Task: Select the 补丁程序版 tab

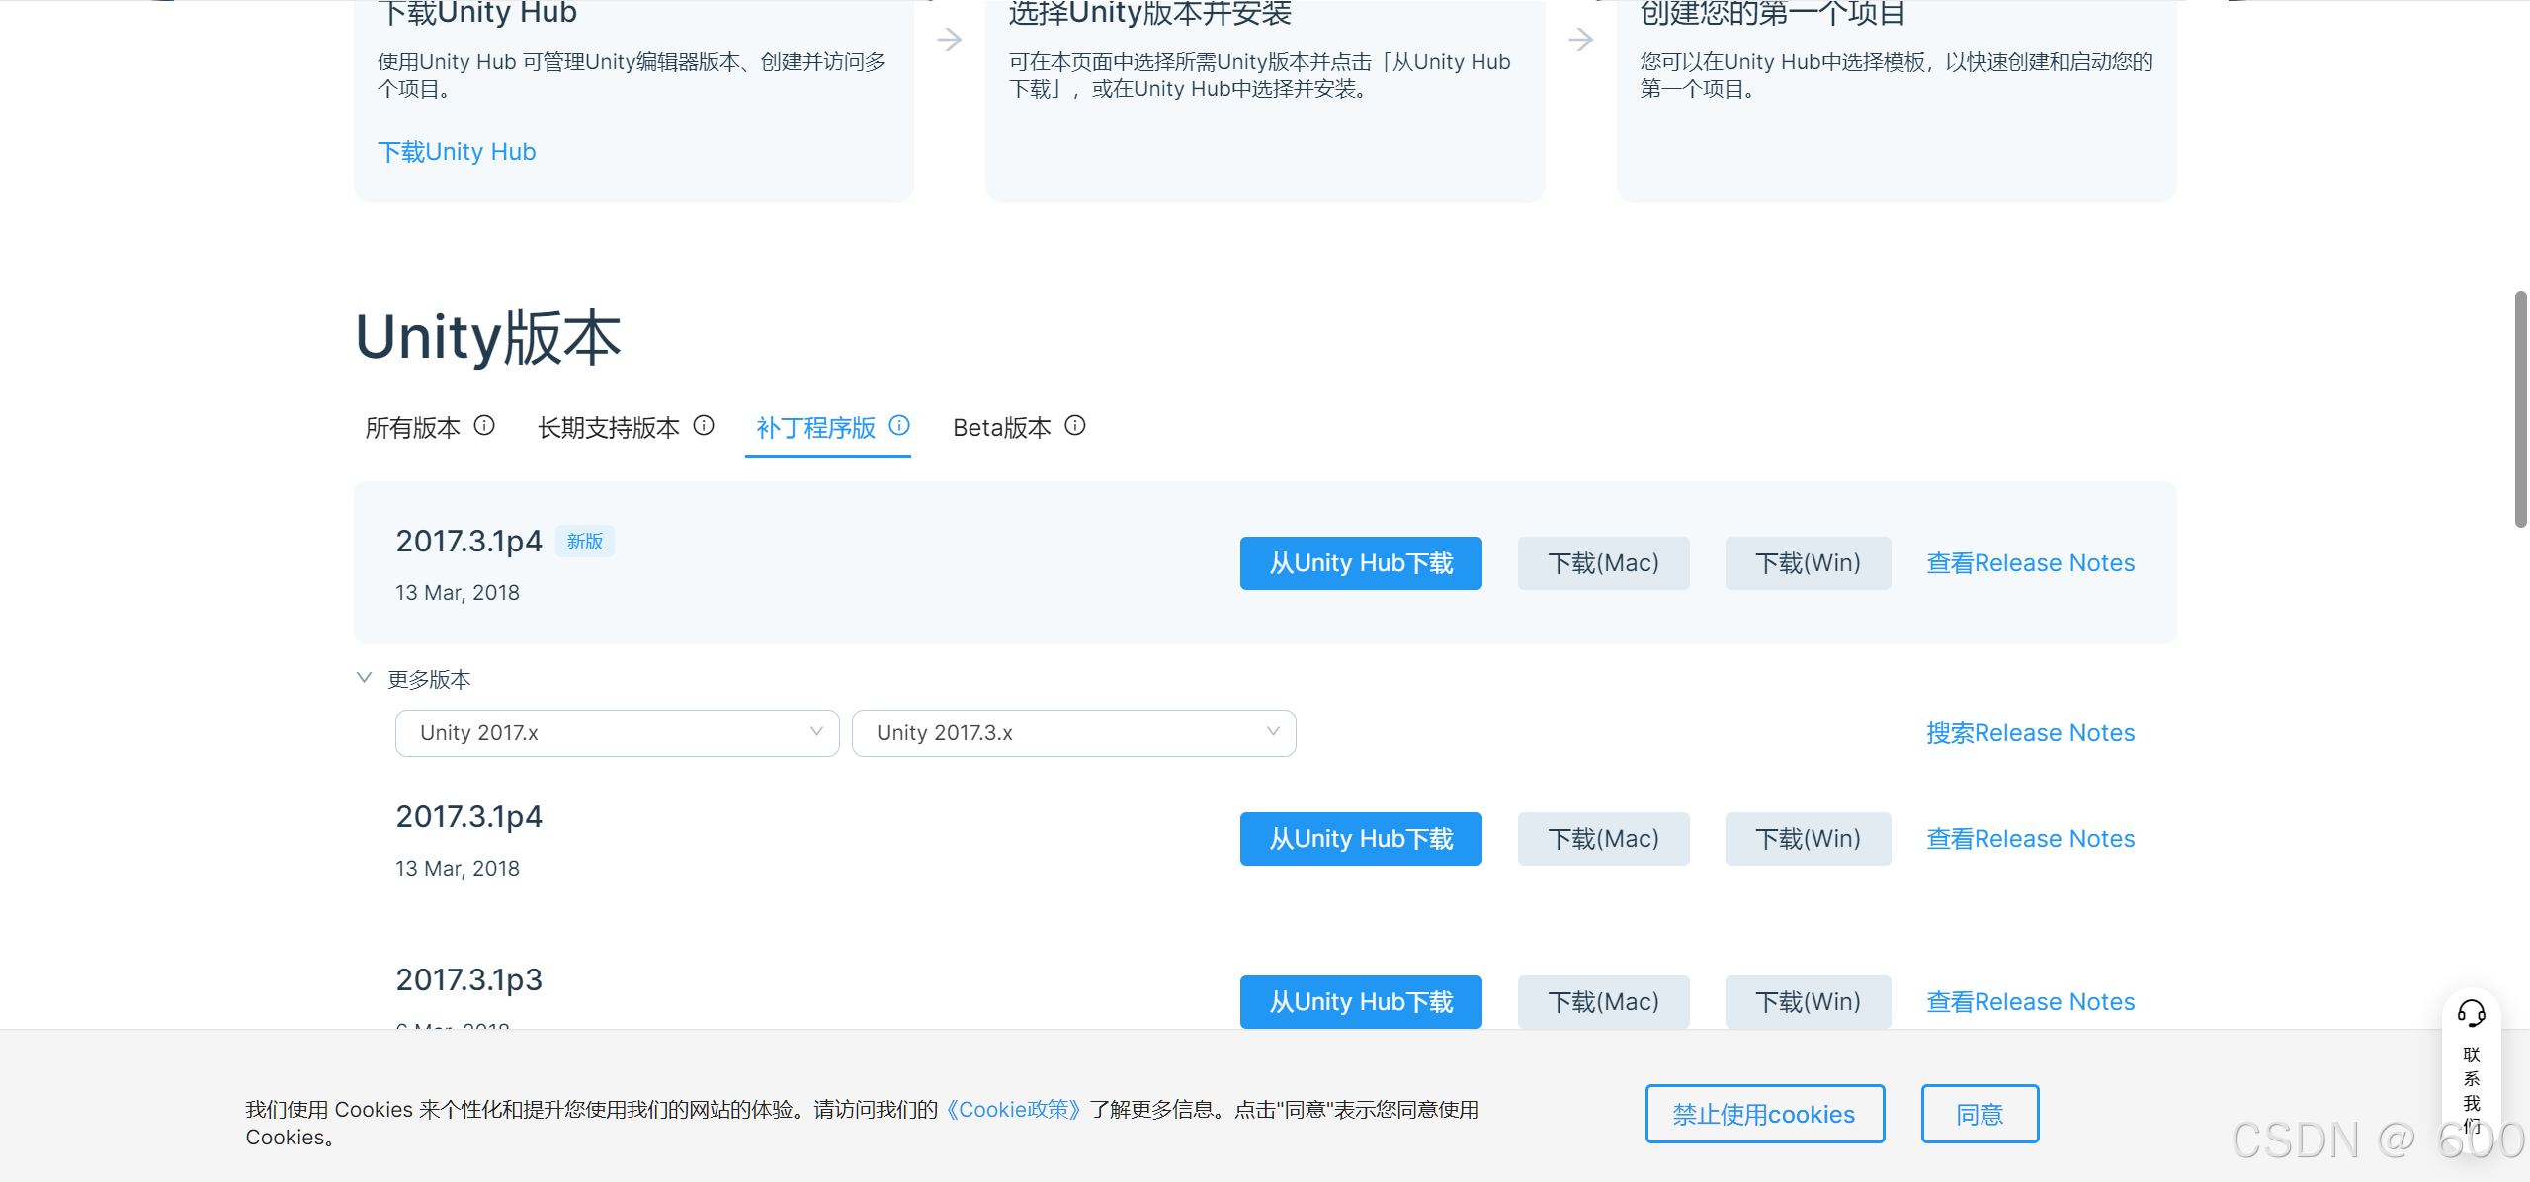Action: click(x=816, y=428)
